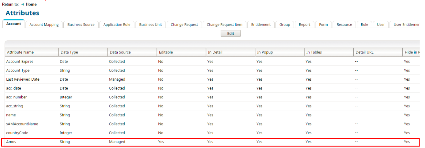The image size is (425, 148).
Task: Switch to the Entitlement tab
Action: click(261, 25)
